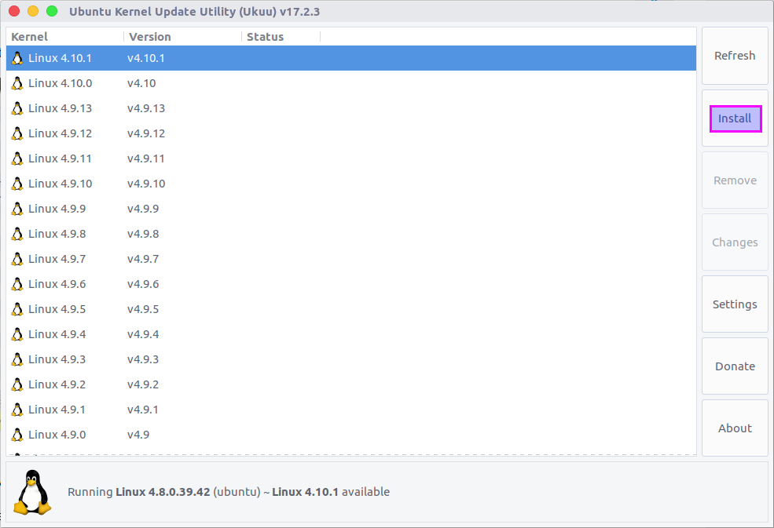The width and height of the screenshot is (774, 528).
Task: Select the Linux 4.9.10 kernel row
Action: click(x=351, y=184)
